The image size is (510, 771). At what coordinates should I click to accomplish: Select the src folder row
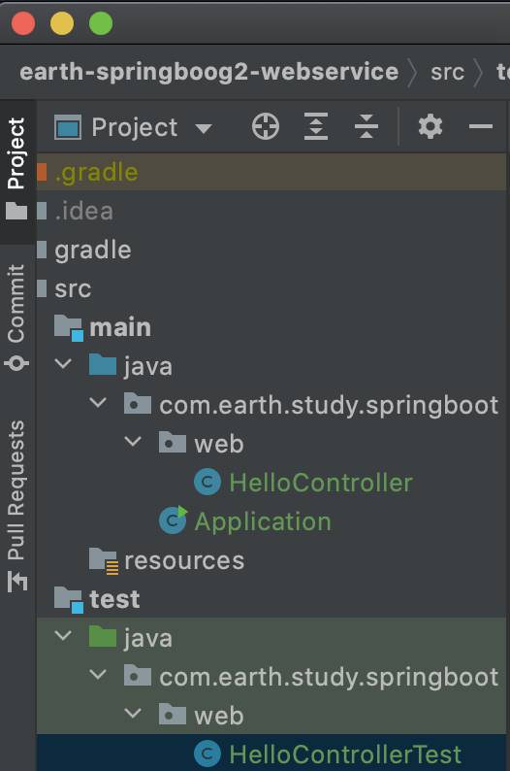coord(271,288)
